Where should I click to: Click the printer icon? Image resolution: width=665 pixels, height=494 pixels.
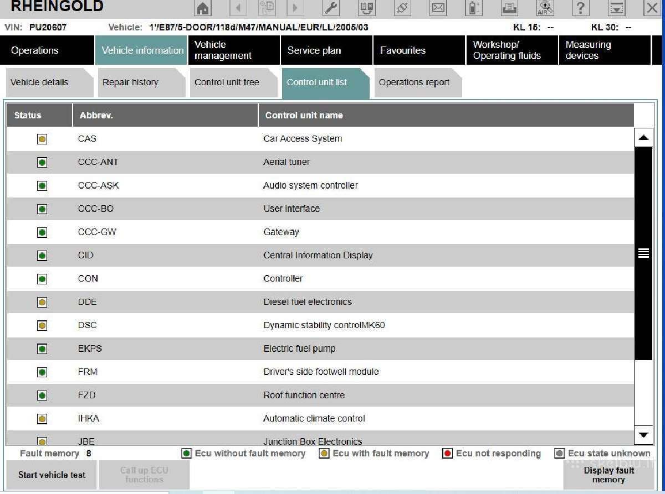509,8
